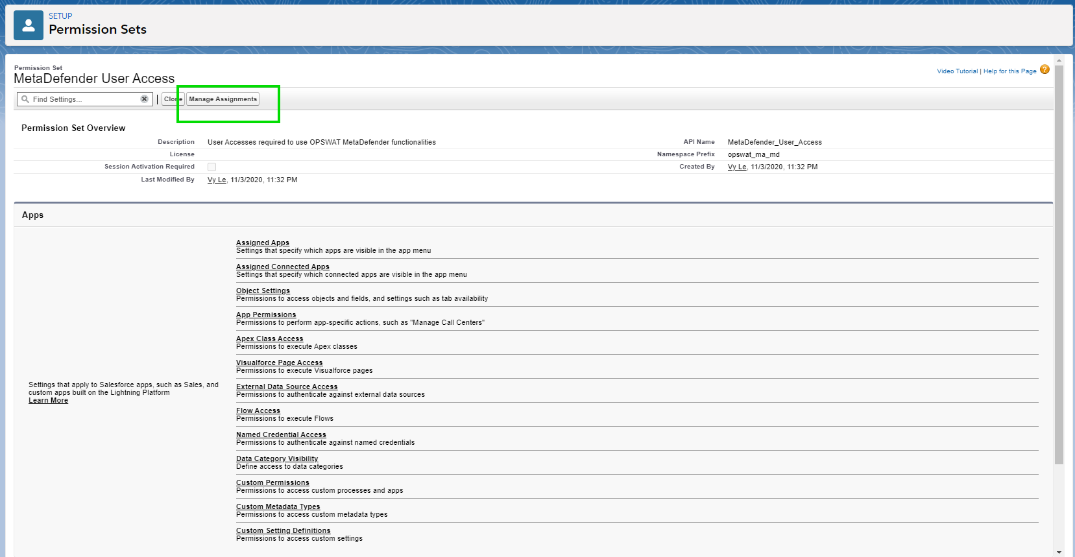The width and height of the screenshot is (1075, 557).
Task: Clear the Find Settings search box
Action: pos(144,99)
